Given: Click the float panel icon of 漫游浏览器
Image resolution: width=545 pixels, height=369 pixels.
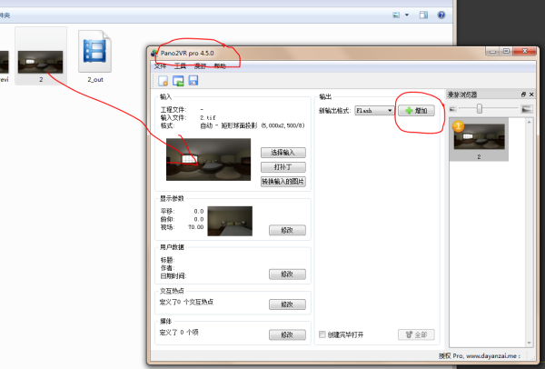Looking at the screenshot, I should [x=523, y=95].
